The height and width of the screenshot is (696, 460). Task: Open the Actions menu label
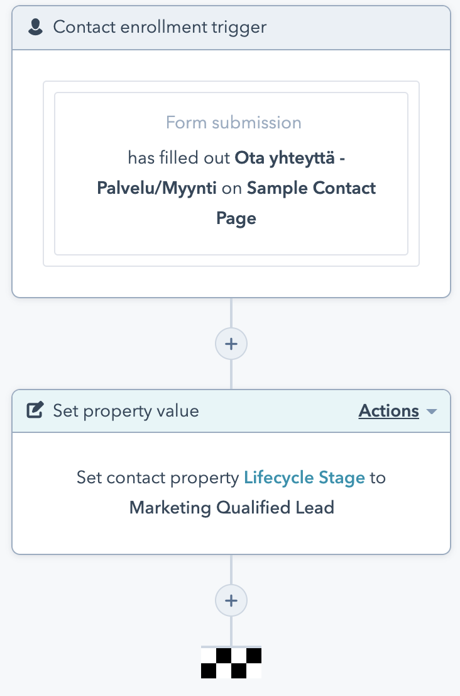click(x=388, y=411)
